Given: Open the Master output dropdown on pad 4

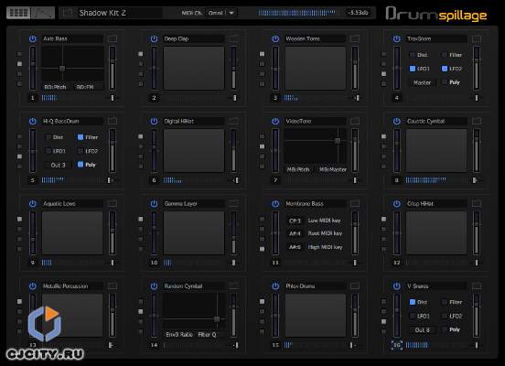Looking at the screenshot, I should point(423,82).
